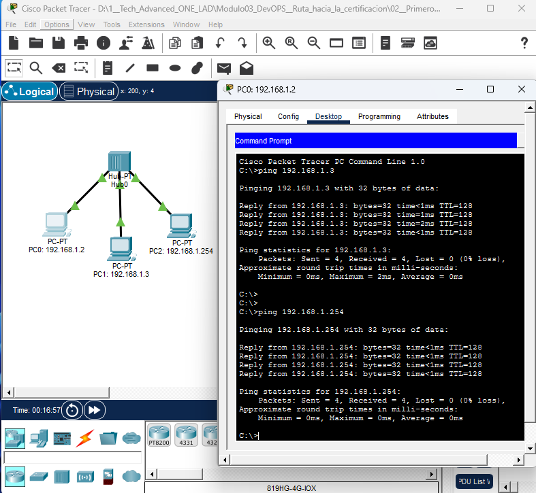Click the Fast Forward Time button
Viewport: 536px width, 493px height.
[x=95, y=410]
